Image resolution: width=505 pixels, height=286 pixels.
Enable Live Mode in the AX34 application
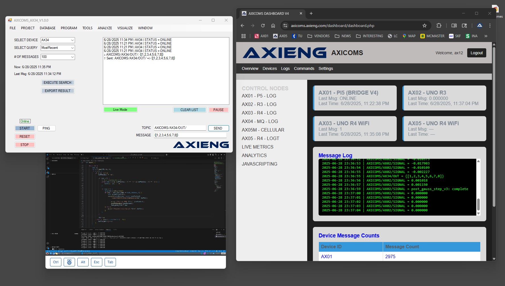[x=120, y=109]
